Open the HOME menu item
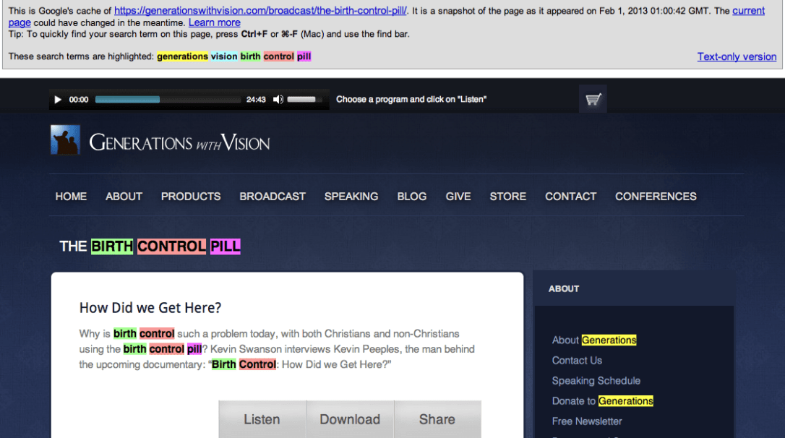The image size is (785, 438). 71,196
